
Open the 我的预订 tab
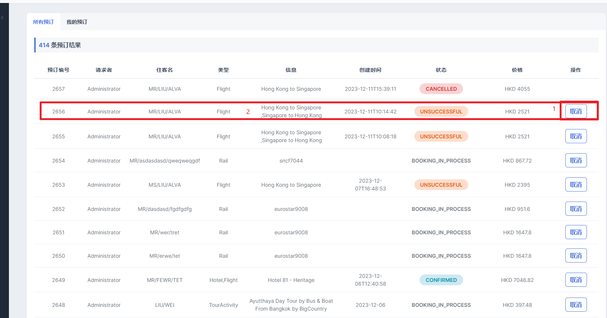point(77,22)
